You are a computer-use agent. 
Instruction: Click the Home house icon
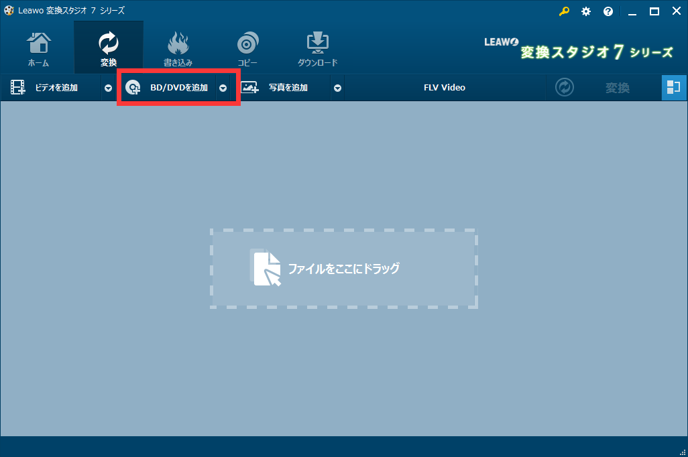pyautogui.click(x=38, y=44)
